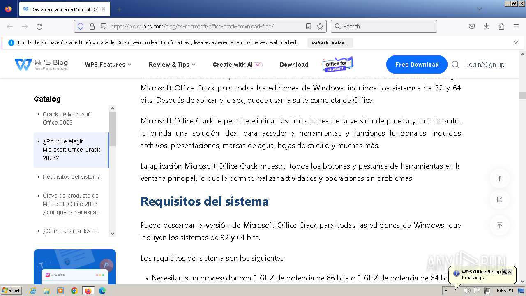Launch Internet Explorer from the taskbar

33,291
